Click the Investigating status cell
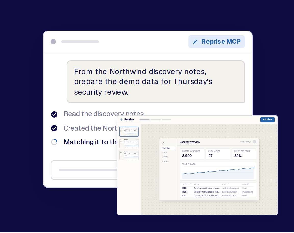Screen dimensions: 294x233 (248, 192)
